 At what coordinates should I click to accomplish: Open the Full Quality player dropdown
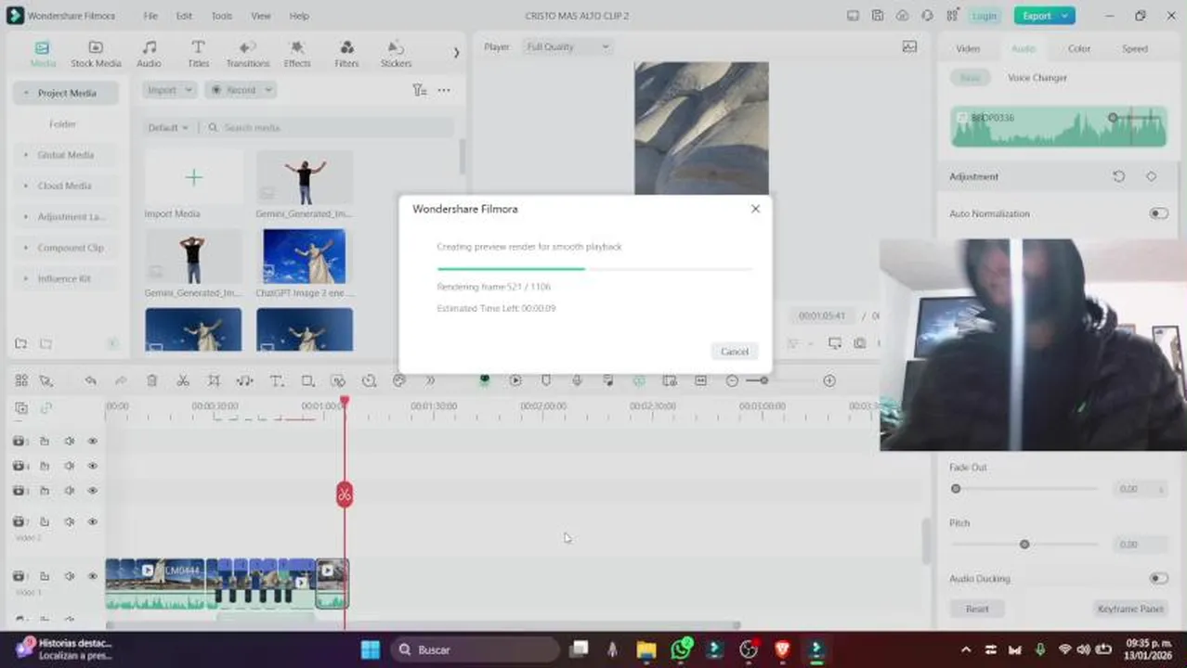pos(567,46)
